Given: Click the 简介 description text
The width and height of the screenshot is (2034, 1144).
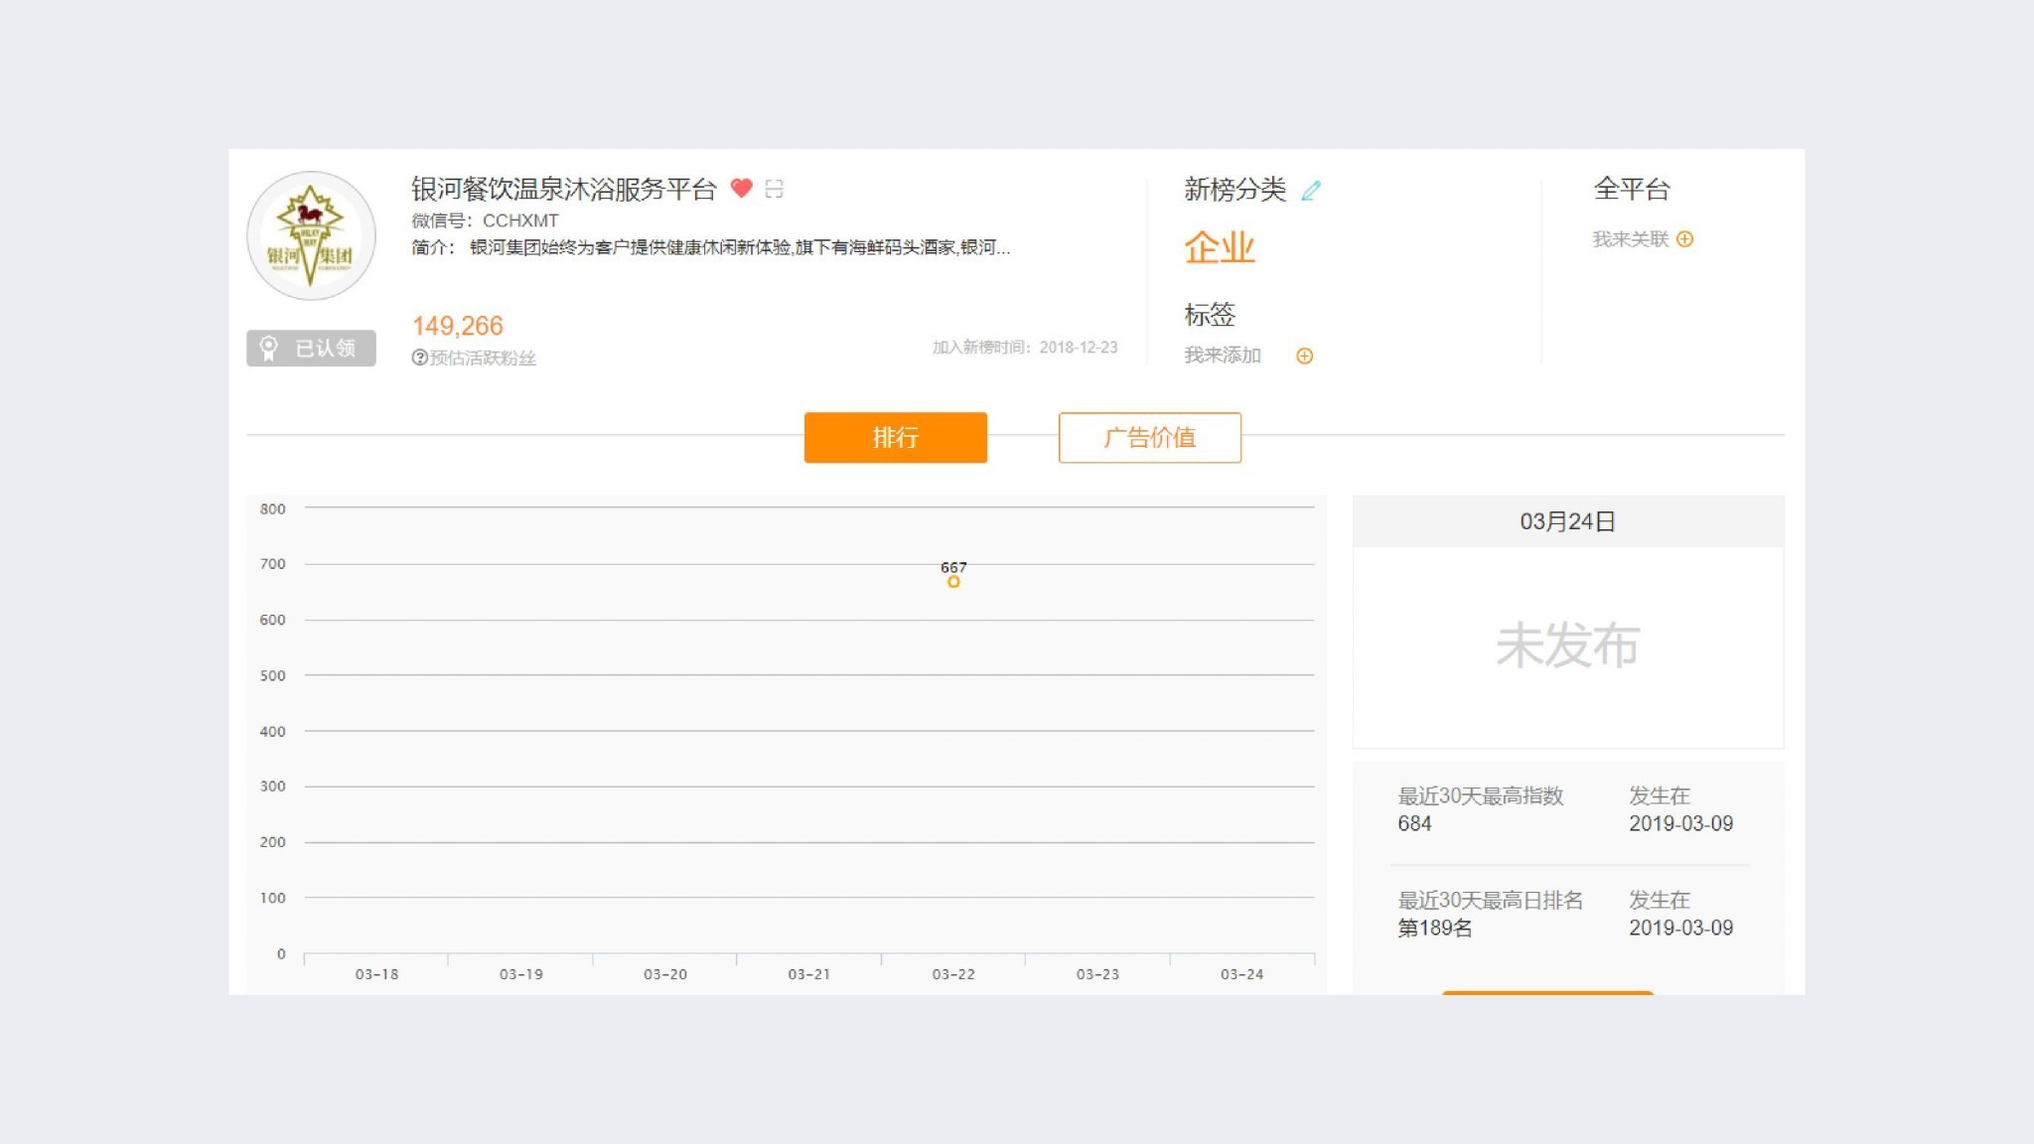Looking at the screenshot, I should 711,247.
